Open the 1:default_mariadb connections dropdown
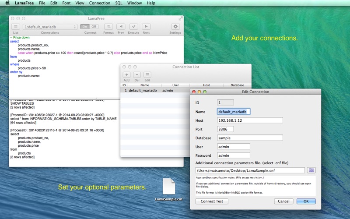The image size is (350, 219). pos(50,27)
